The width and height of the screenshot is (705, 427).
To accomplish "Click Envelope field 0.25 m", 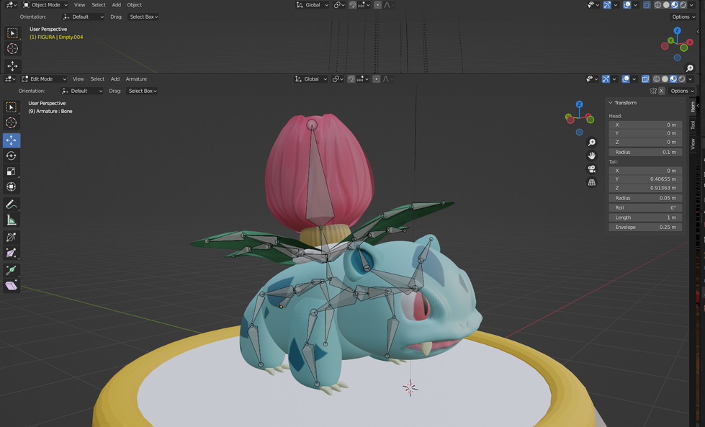I will 645,227.
